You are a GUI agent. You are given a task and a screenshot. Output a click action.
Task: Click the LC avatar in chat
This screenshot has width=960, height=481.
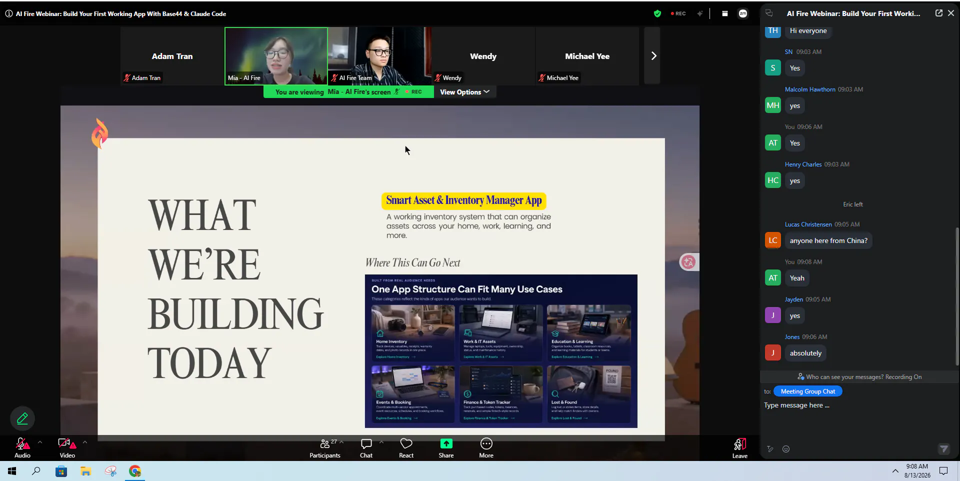click(x=773, y=240)
